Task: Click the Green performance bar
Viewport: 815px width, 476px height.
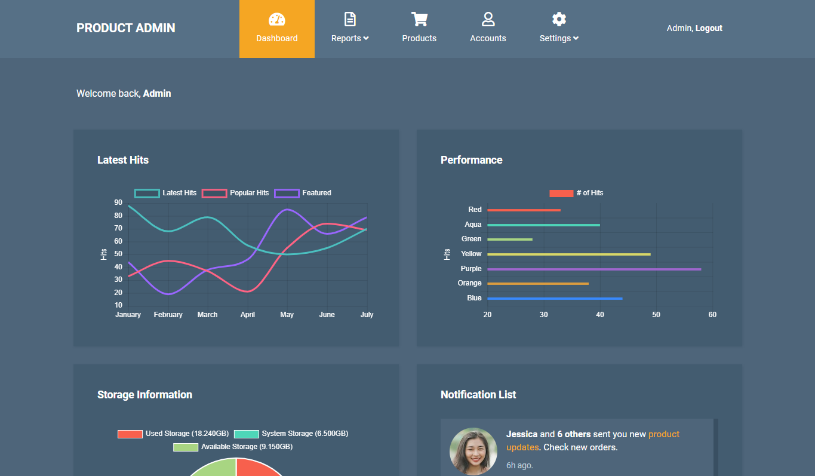Action: pyautogui.click(x=510, y=239)
